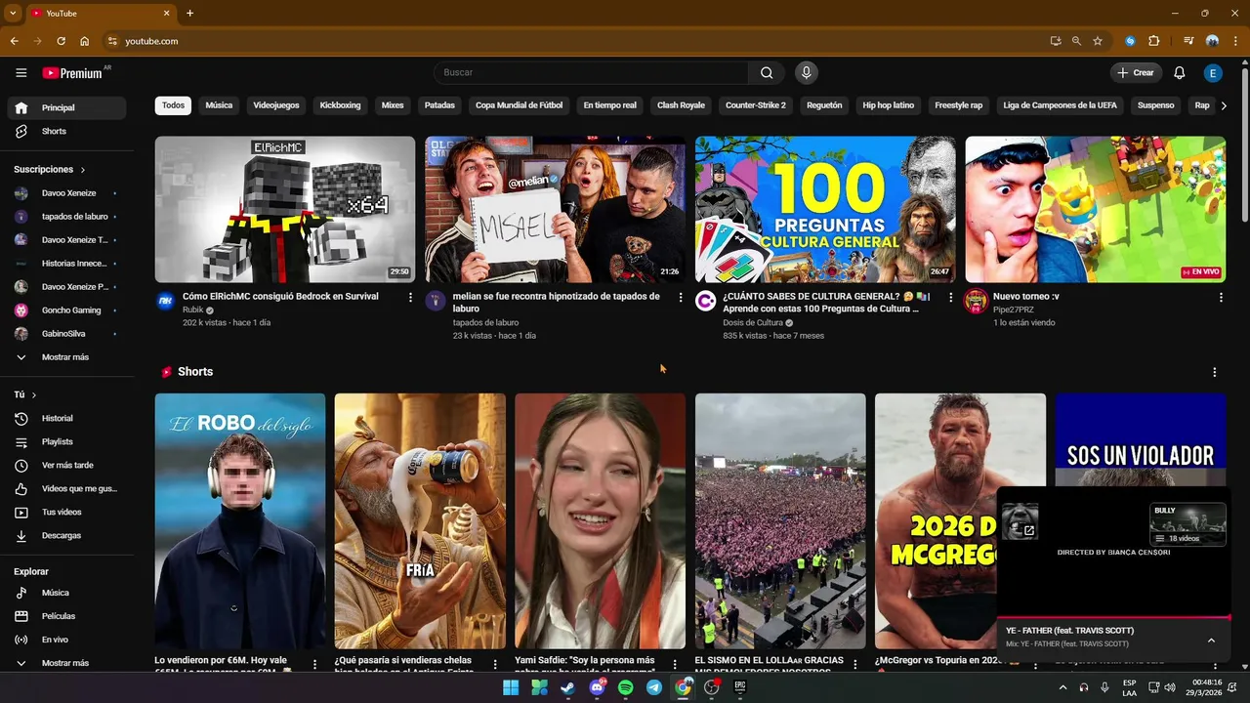Image resolution: width=1250 pixels, height=703 pixels.
Task: Open the 100 Preguntas Cultura General thumbnail
Action: pos(825,209)
